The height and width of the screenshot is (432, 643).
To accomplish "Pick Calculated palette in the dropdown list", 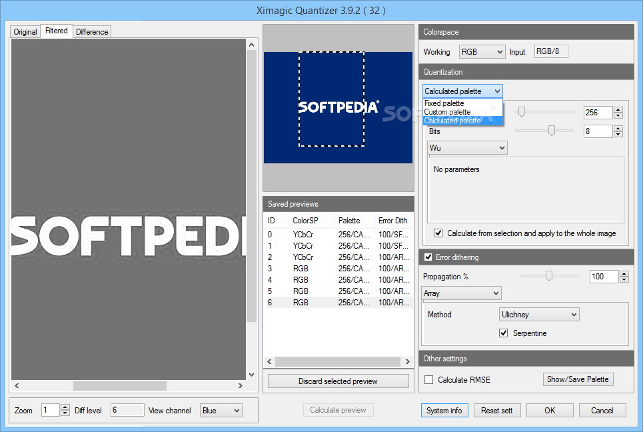I will pos(462,121).
